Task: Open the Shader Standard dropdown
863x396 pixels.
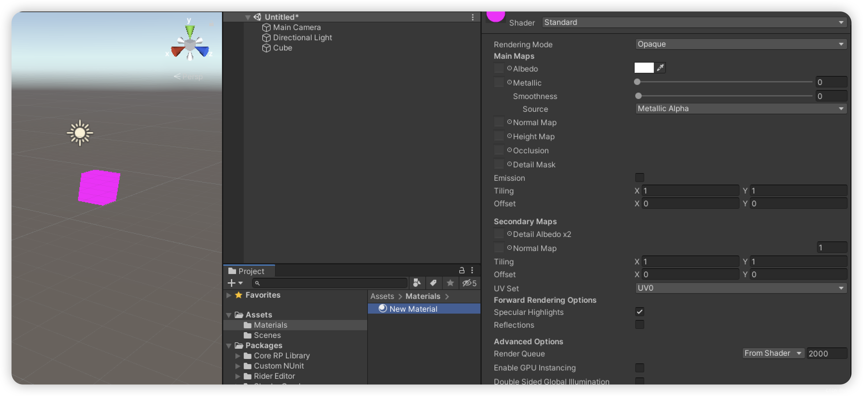Action: [693, 22]
